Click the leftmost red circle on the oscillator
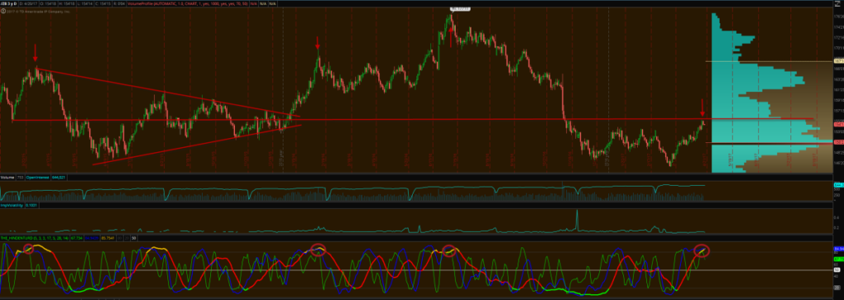844x300 pixels. coord(28,248)
